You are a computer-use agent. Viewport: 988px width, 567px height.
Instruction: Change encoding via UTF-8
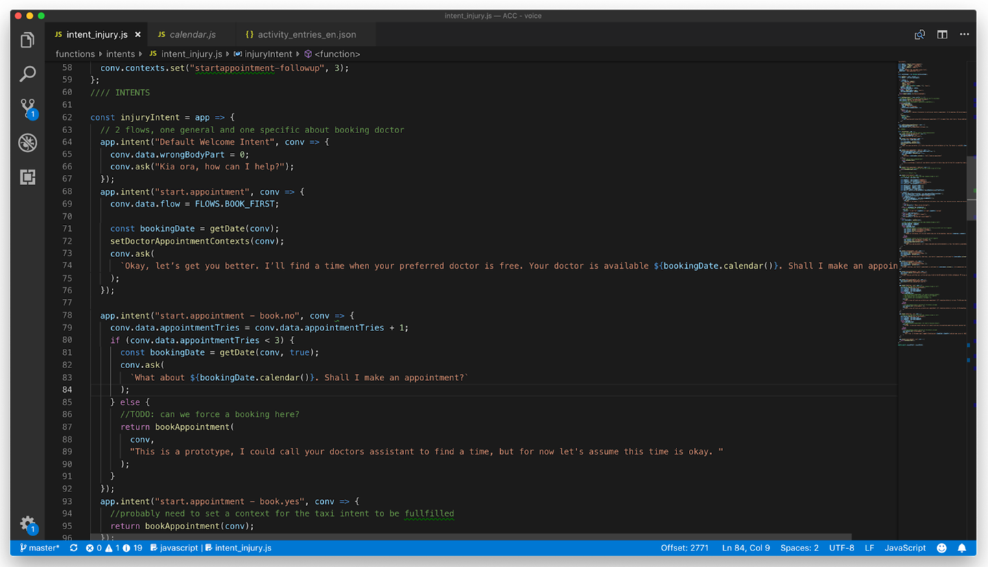842,548
